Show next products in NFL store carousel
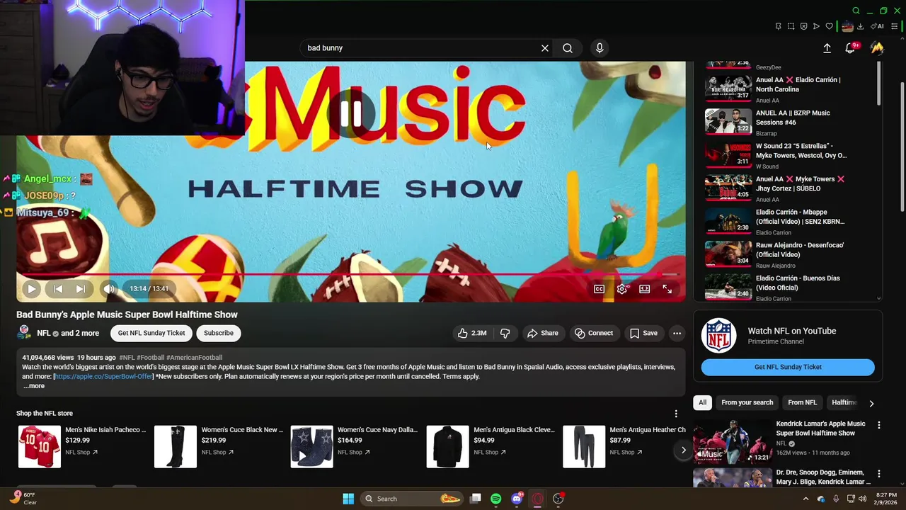The height and width of the screenshot is (510, 906). click(683, 450)
